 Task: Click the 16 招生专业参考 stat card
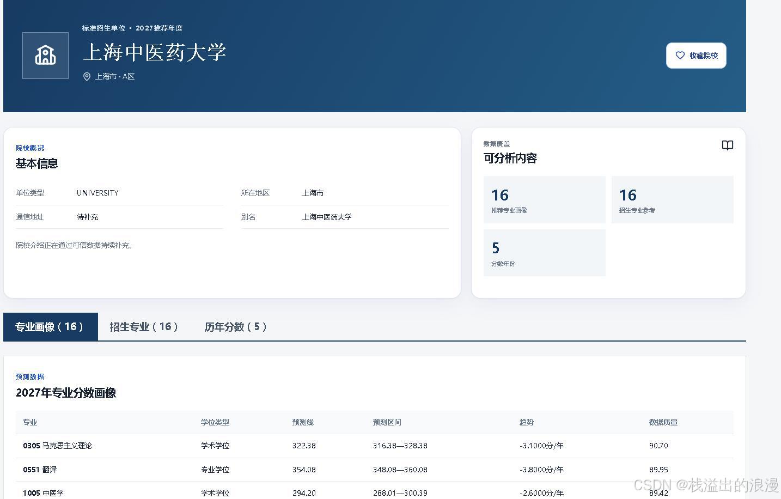672,199
